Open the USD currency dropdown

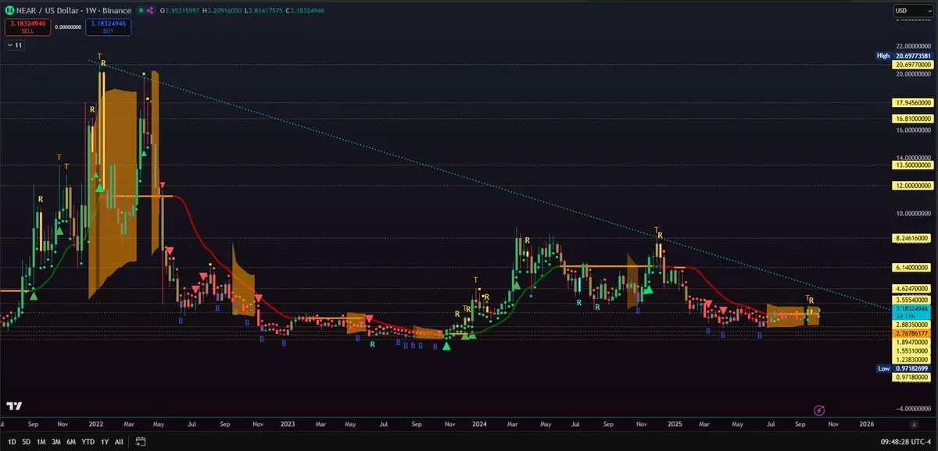[913, 11]
